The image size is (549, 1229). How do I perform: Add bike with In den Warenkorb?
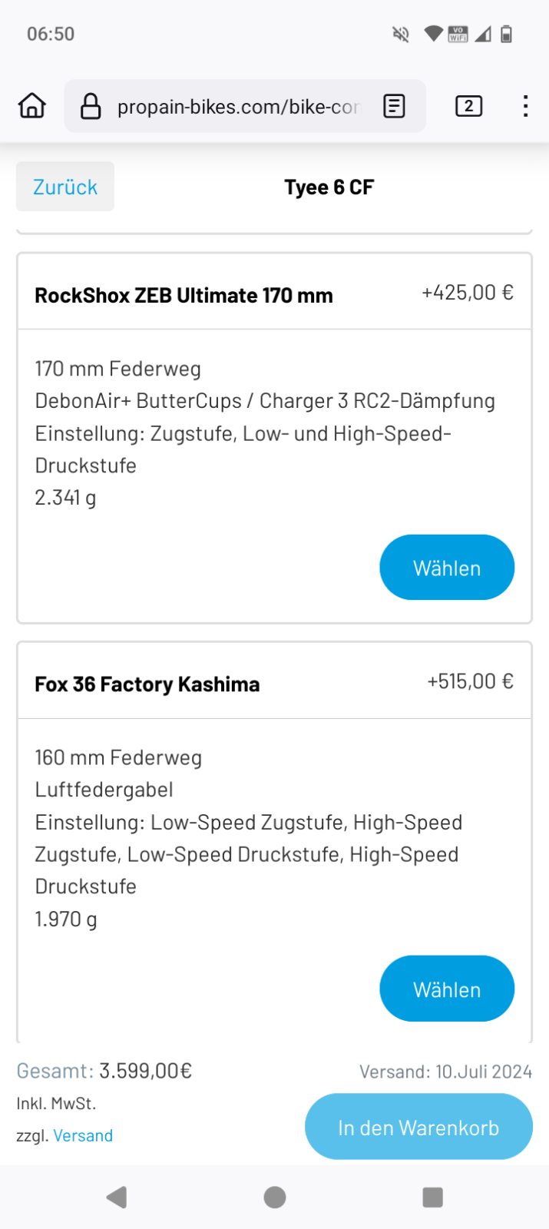click(418, 1127)
